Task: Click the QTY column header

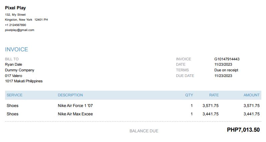Action: 189,95
